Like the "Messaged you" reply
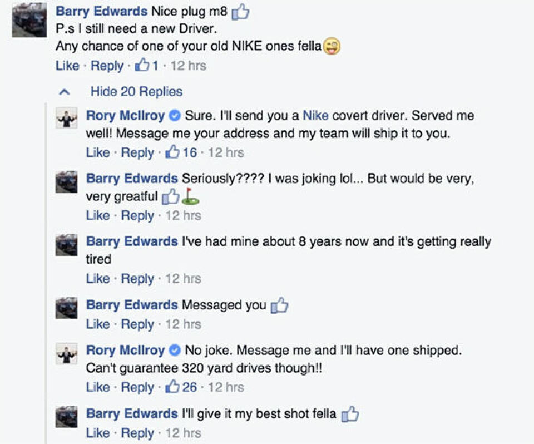 pyautogui.click(x=98, y=324)
